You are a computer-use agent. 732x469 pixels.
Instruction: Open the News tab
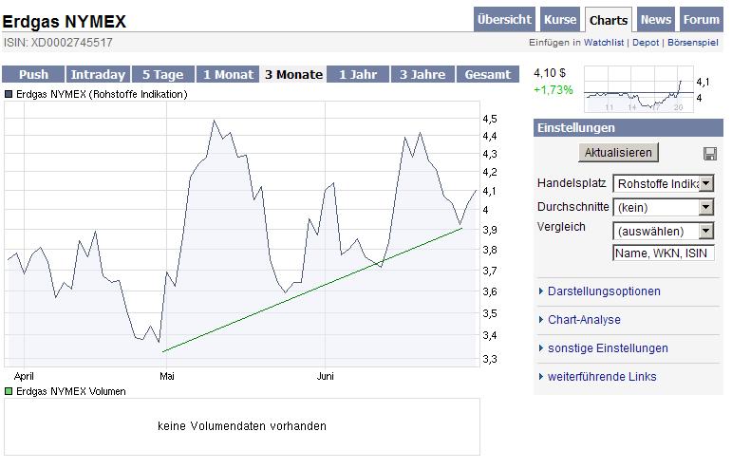click(x=655, y=20)
